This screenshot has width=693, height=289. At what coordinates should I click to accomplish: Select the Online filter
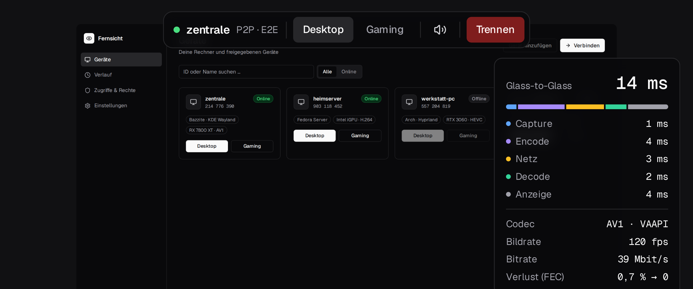(349, 72)
